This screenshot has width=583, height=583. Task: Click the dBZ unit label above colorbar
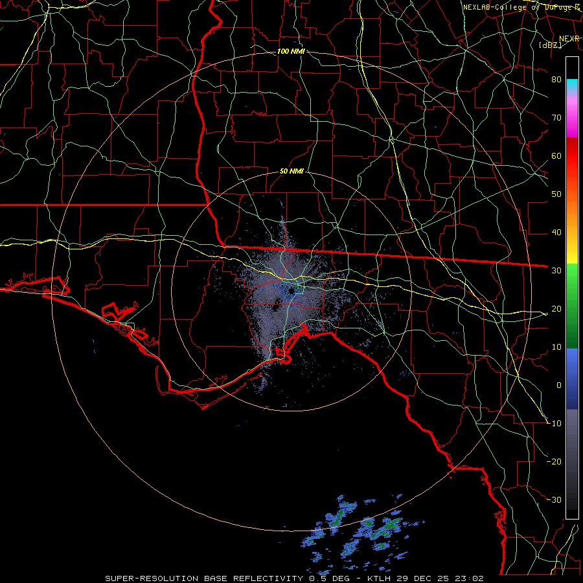[x=550, y=45]
